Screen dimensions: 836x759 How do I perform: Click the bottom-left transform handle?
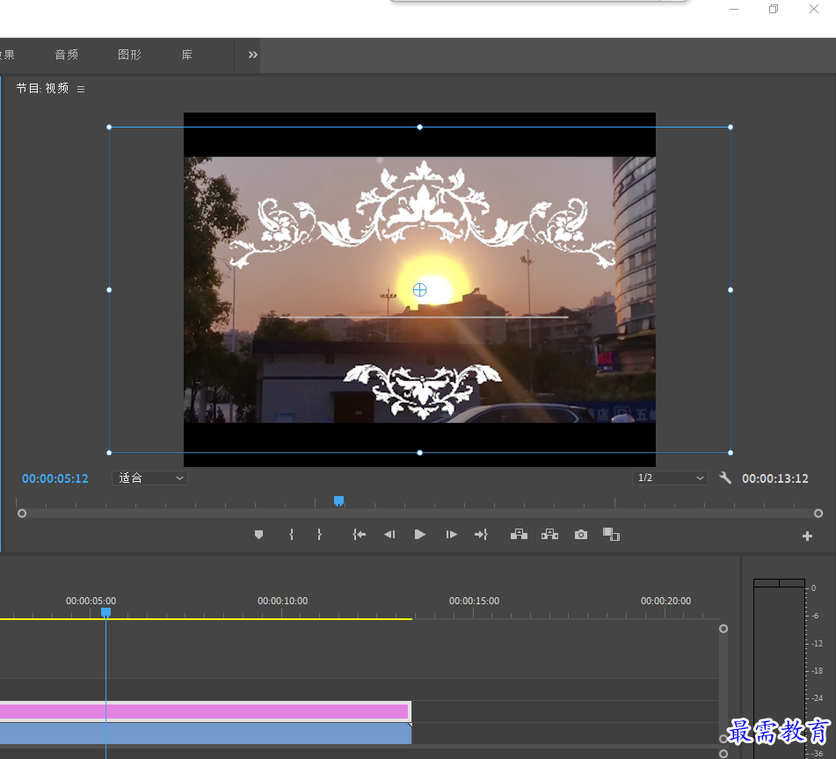pos(109,452)
